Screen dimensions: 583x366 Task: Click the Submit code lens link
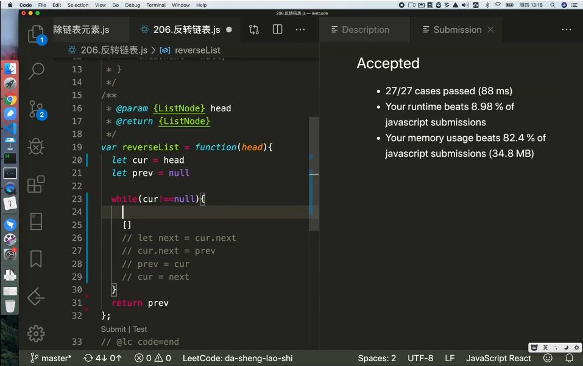(113, 330)
